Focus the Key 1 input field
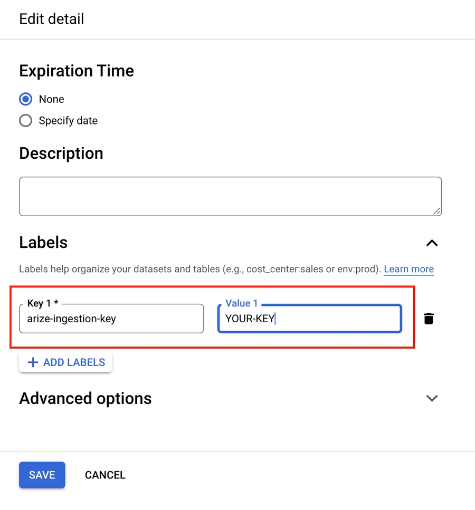This screenshot has width=475, height=510. point(111,319)
